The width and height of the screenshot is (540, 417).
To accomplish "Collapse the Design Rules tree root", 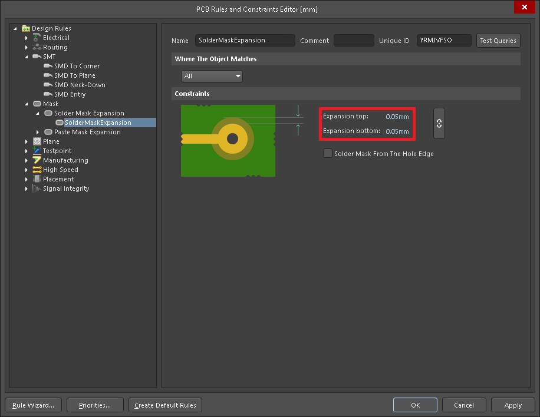I will [15, 28].
